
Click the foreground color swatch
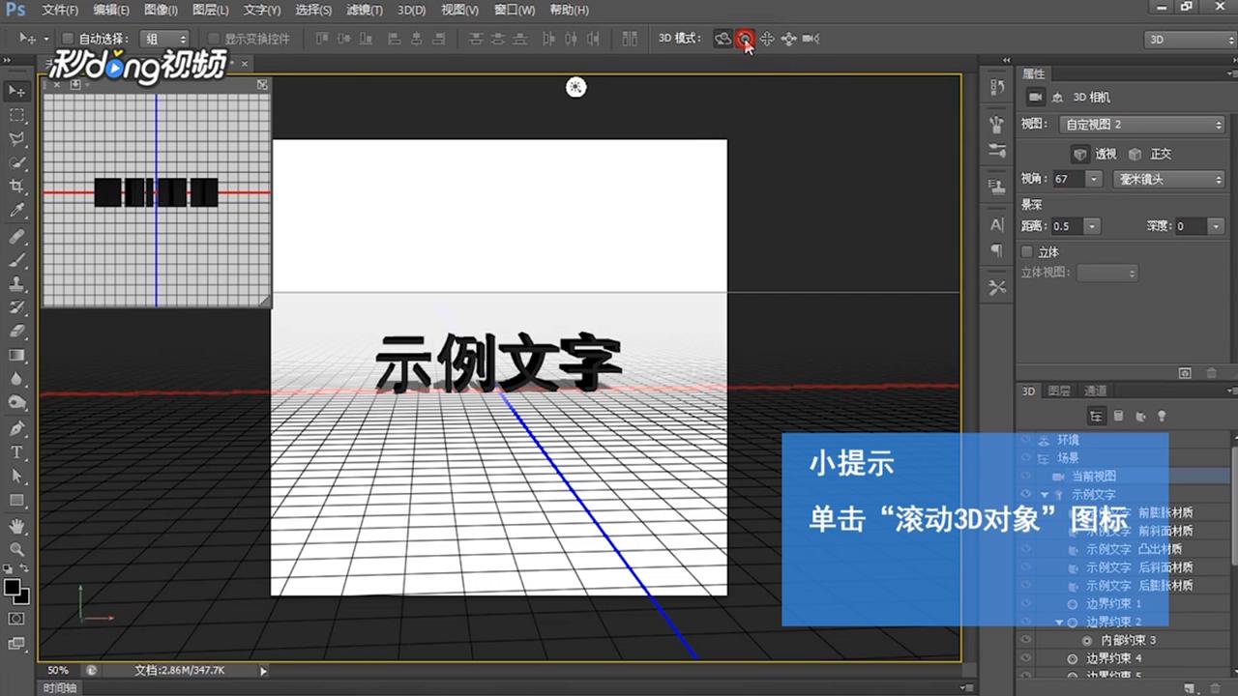pos(13,587)
